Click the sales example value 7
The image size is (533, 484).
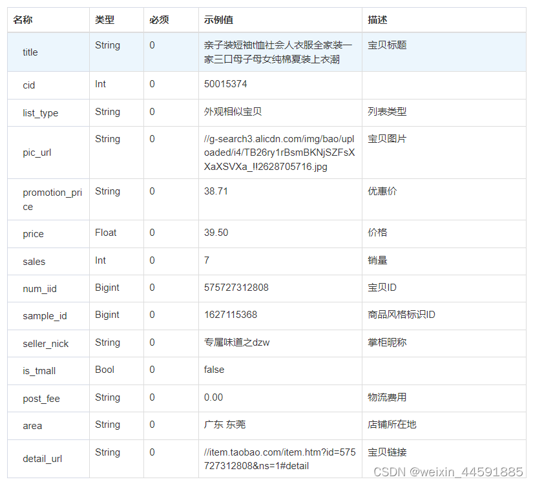pos(207,260)
